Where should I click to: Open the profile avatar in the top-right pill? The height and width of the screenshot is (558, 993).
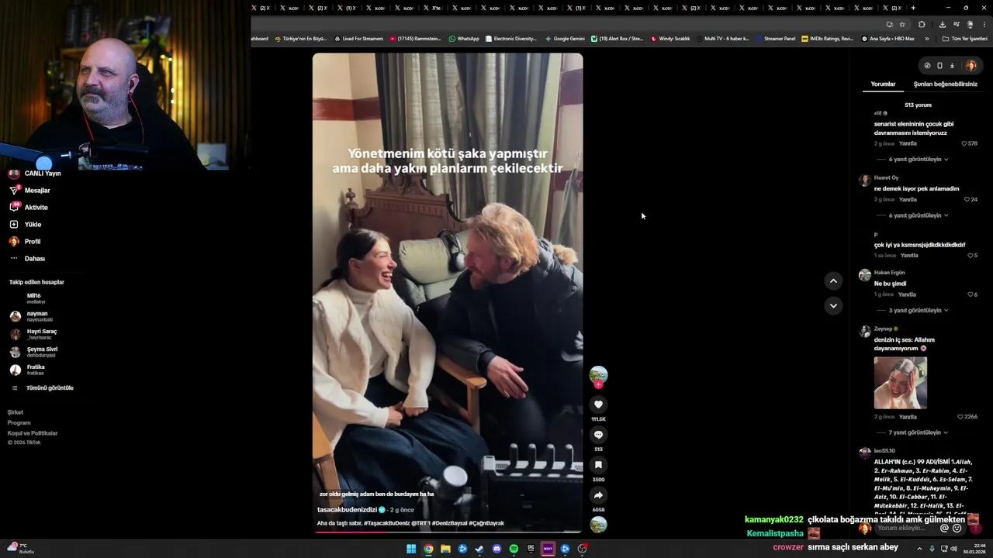(x=971, y=66)
